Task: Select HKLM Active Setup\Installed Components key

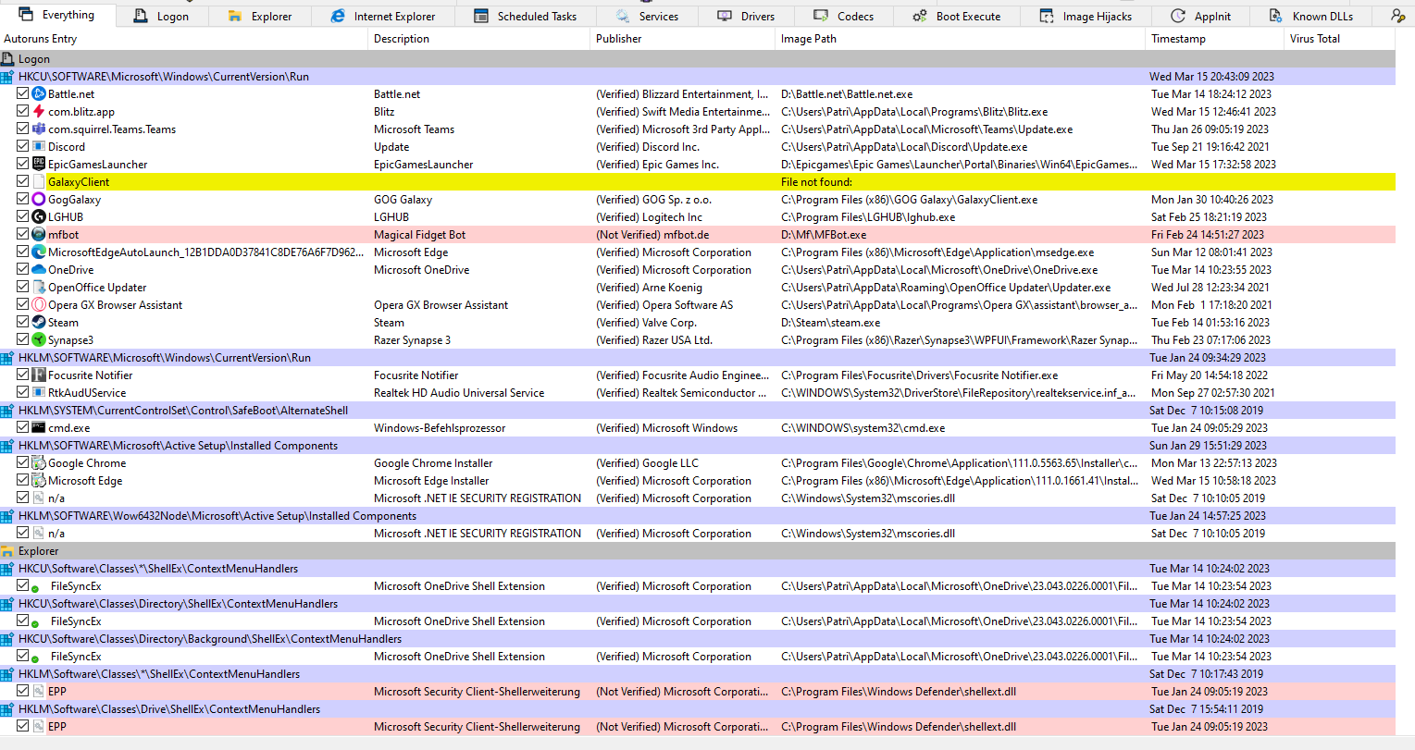Action: [698, 445]
